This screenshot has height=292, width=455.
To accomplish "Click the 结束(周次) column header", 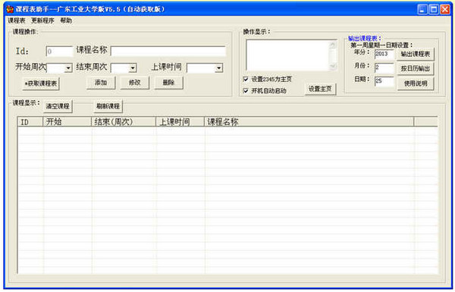I will [124, 122].
